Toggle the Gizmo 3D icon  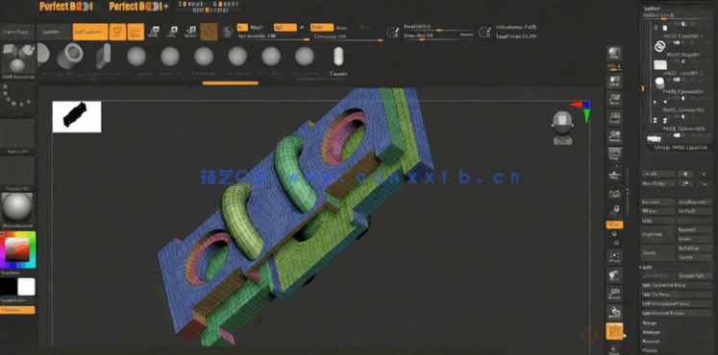click(x=209, y=32)
